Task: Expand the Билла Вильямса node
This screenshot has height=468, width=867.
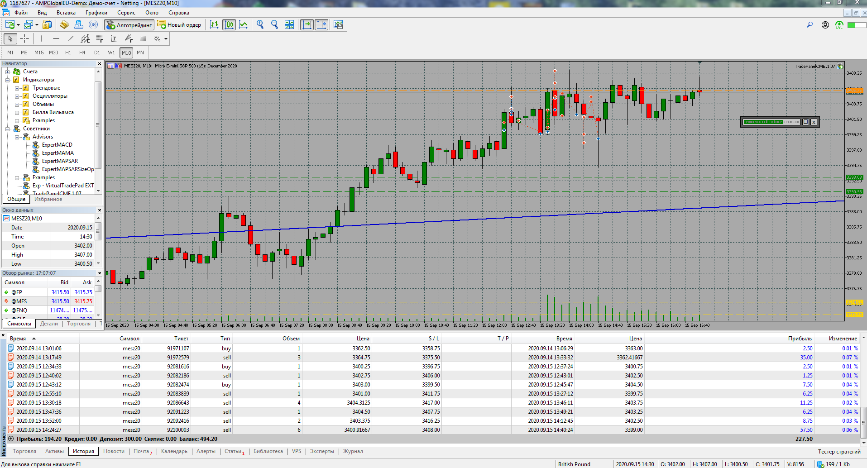Action: pos(17,112)
